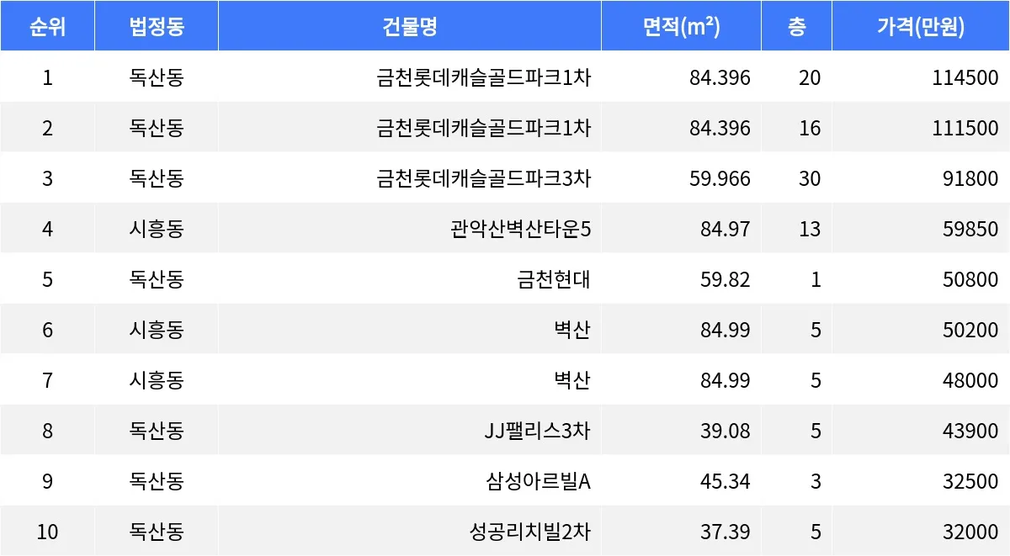Screen dimensions: 1010x556
Task: Click the 금천현대 building name
Action: (554, 280)
